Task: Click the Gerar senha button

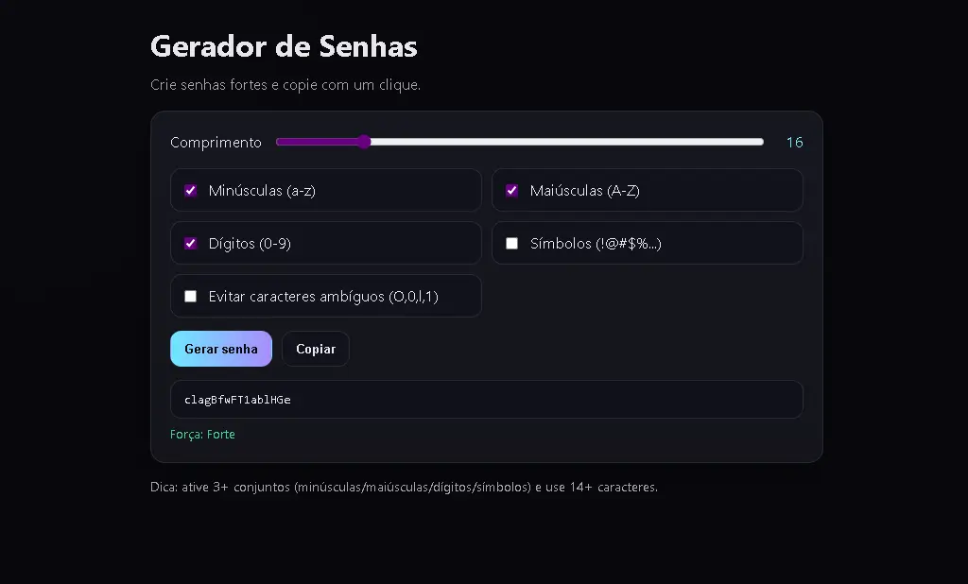Action: pyautogui.click(x=220, y=349)
